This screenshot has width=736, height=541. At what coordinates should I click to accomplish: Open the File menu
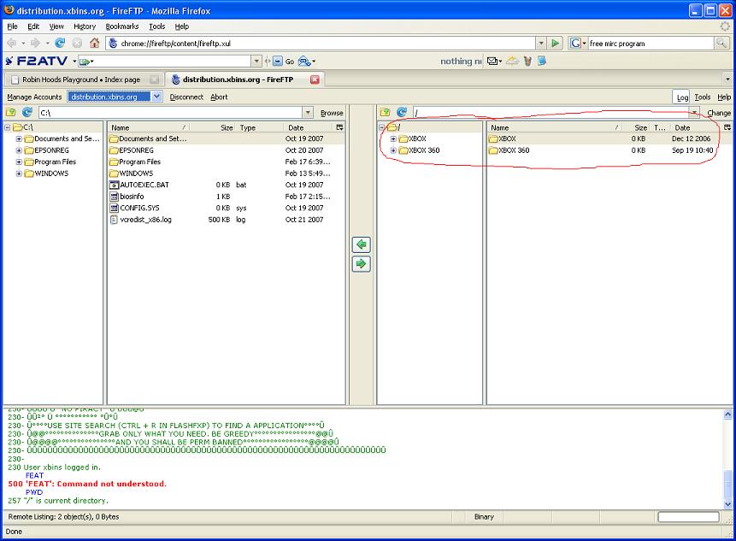click(x=12, y=26)
